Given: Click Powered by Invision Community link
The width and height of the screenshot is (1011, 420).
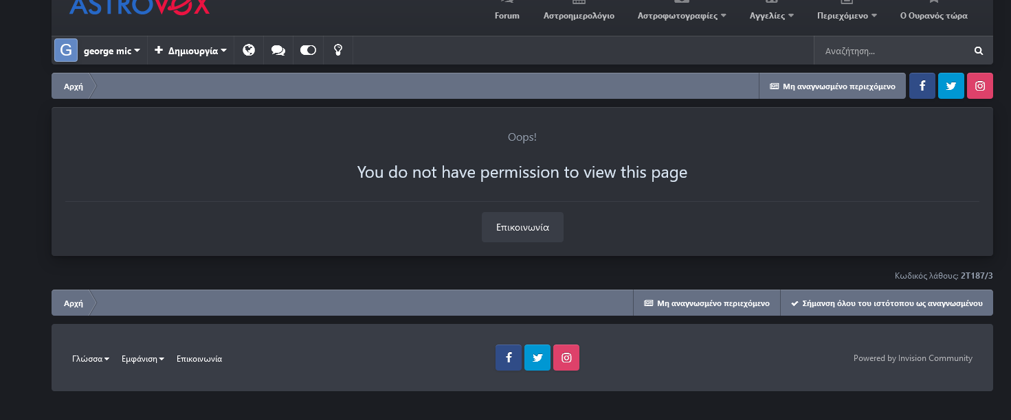Looking at the screenshot, I should [x=913, y=358].
